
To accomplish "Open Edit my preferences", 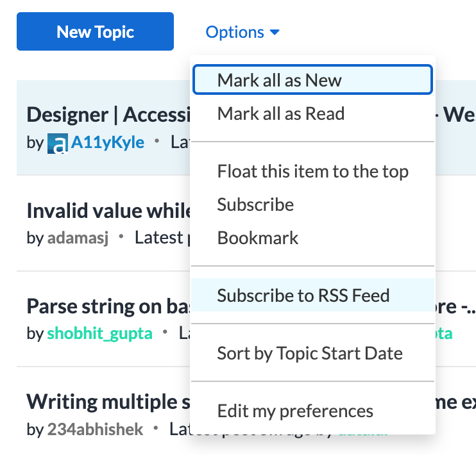I will pyautogui.click(x=295, y=411).
